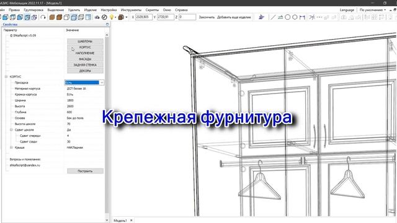Open the Присадка value dropdown

point(102,82)
